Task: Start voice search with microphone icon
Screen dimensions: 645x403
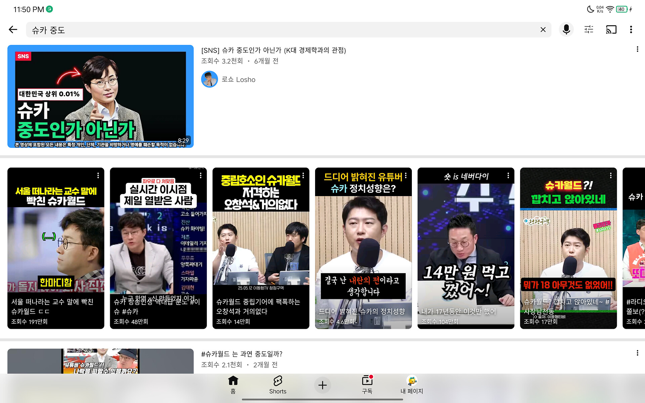Action: [x=566, y=30]
